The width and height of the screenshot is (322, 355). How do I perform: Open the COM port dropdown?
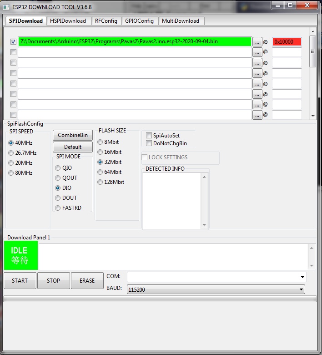click(x=302, y=277)
